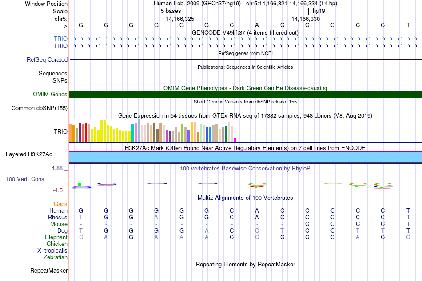Click the A base in the Dog alignment row
The image size is (422, 281).
click(207, 231)
